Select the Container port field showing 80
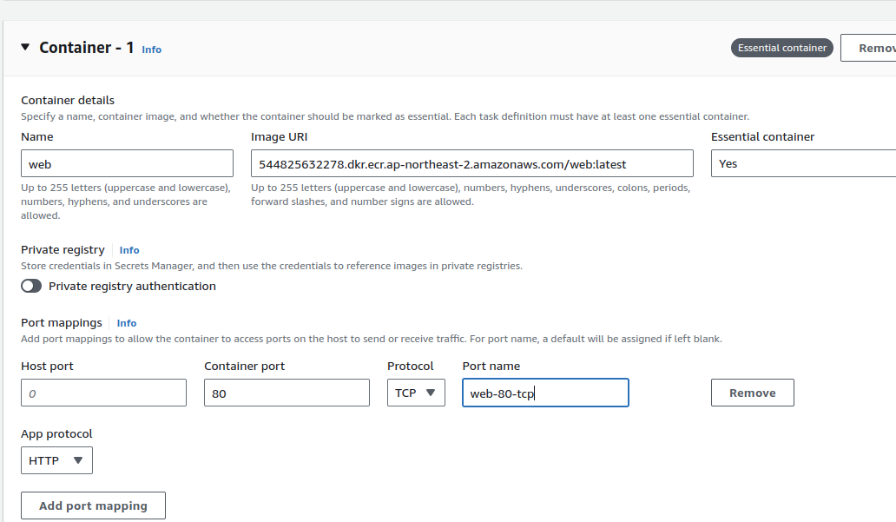896x522 pixels. [287, 393]
